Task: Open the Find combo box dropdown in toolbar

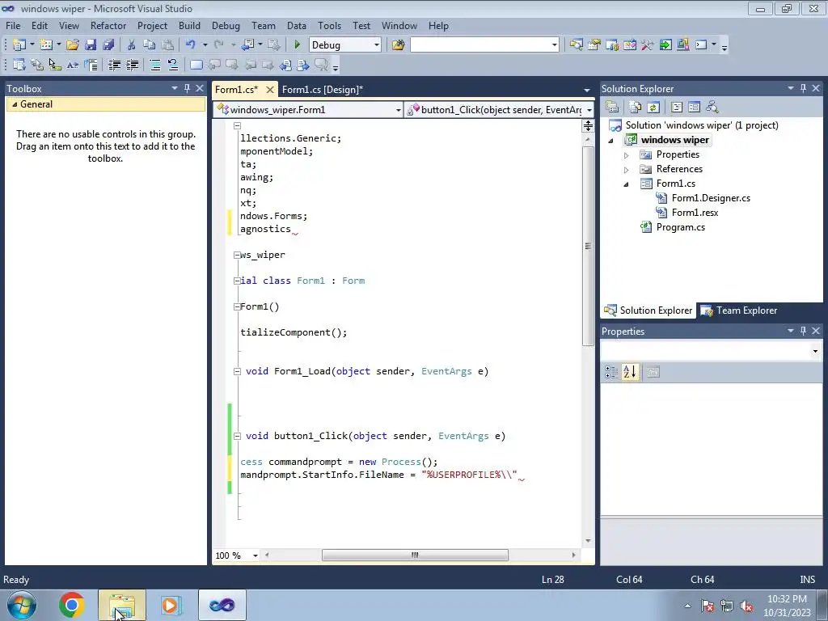Action: [x=555, y=45]
